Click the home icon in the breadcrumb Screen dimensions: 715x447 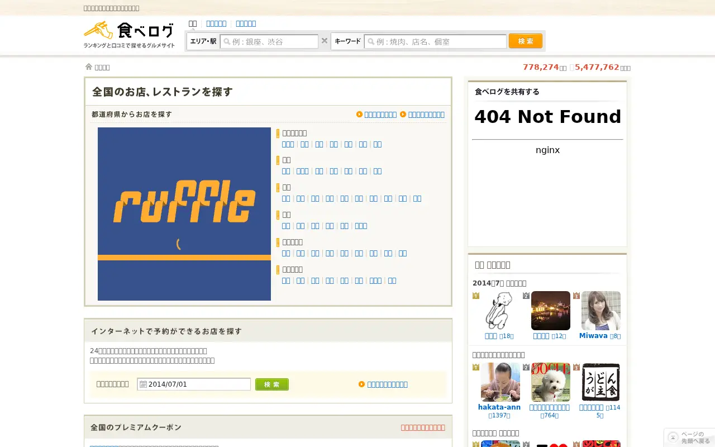pos(88,66)
